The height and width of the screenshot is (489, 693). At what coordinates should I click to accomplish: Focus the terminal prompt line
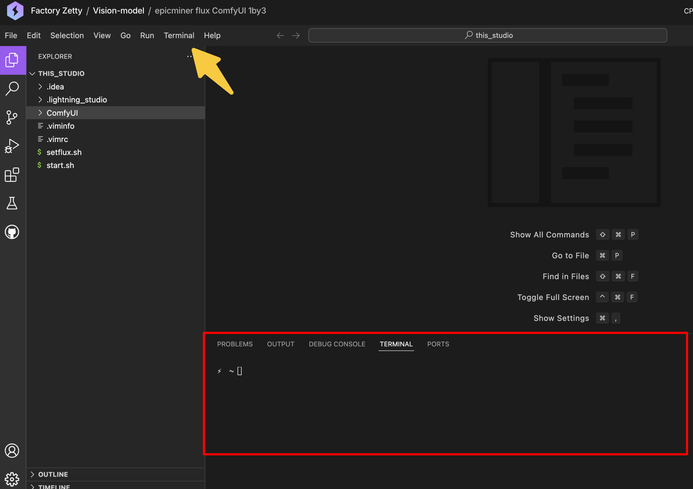point(230,371)
